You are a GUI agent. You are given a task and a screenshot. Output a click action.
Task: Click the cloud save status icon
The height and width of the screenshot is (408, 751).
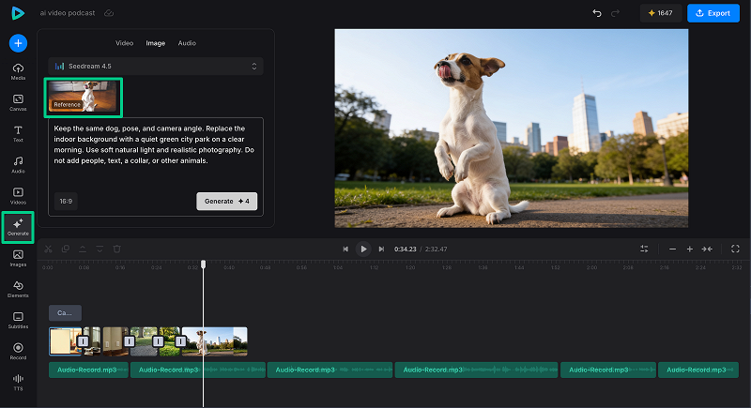[109, 13]
